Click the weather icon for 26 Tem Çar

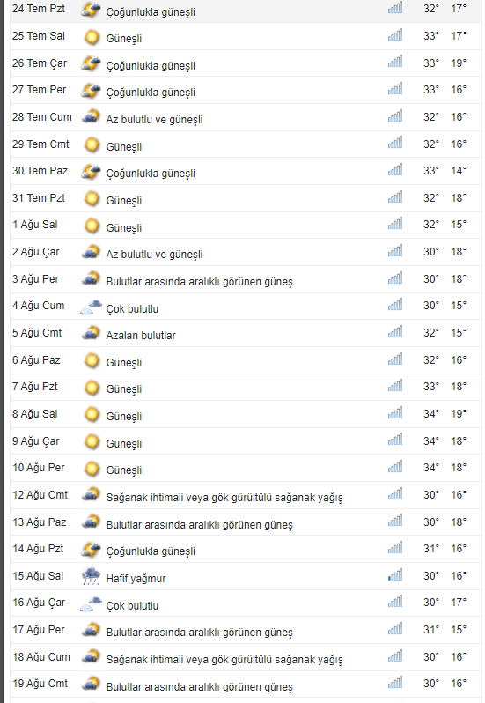click(x=91, y=64)
